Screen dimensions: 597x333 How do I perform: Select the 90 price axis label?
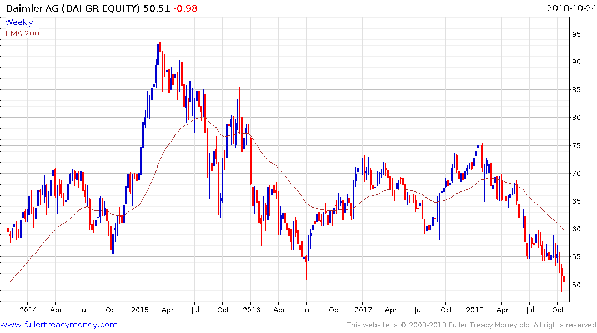point(576,62)
